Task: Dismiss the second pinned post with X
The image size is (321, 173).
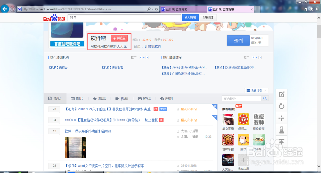Action: (215, 117)
